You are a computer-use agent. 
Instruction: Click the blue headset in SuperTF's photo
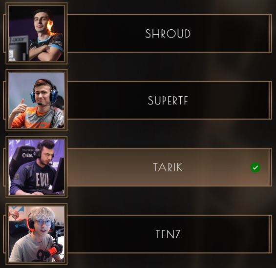click(44, 91)
